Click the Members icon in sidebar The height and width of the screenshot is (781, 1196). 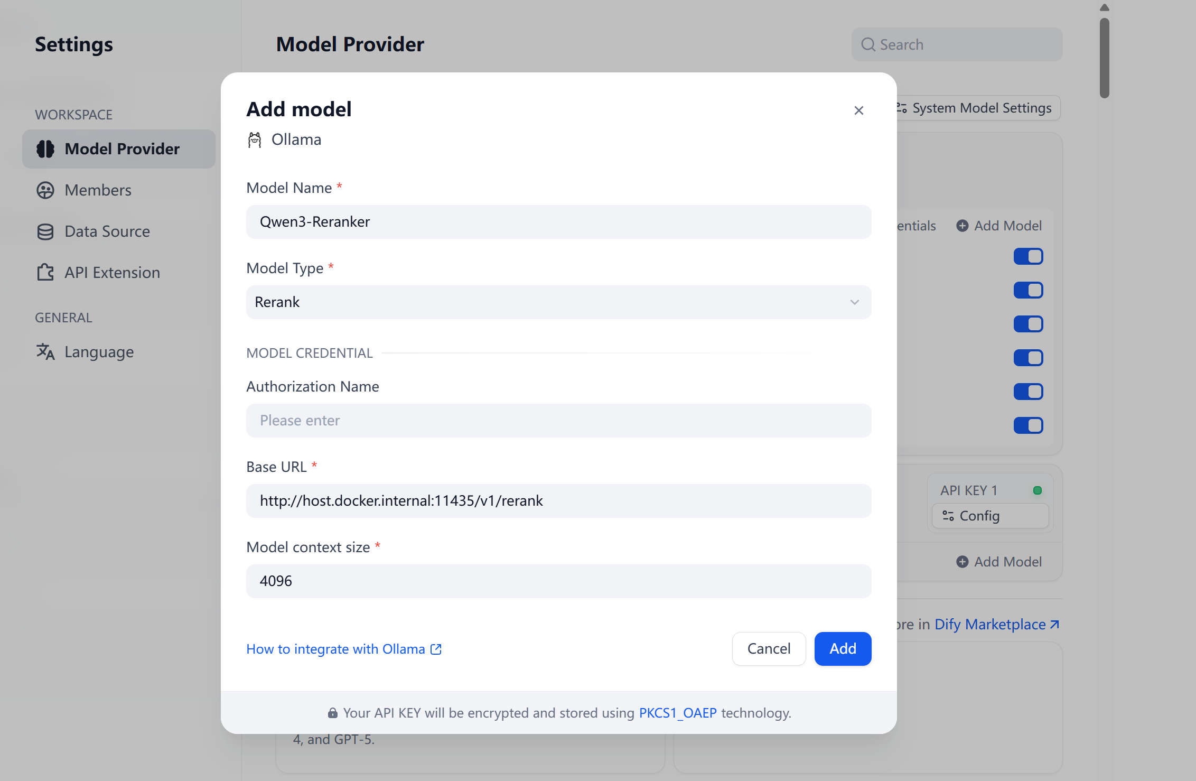45,190
